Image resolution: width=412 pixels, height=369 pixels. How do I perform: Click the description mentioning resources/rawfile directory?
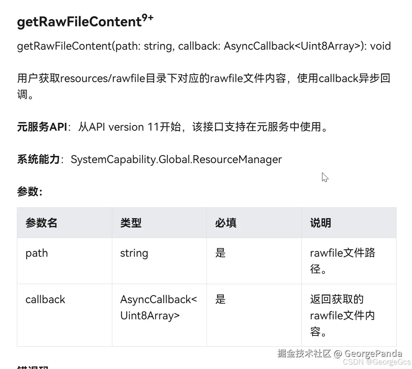(204, 86)
